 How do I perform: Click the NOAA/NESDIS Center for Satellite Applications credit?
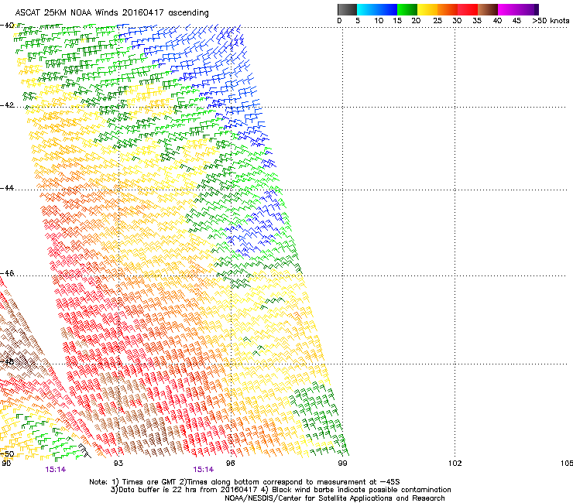pyautogui.click(x=335, y=498)
